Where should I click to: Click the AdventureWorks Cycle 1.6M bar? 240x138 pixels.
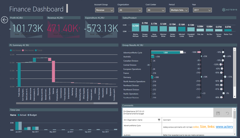point(166,52)
